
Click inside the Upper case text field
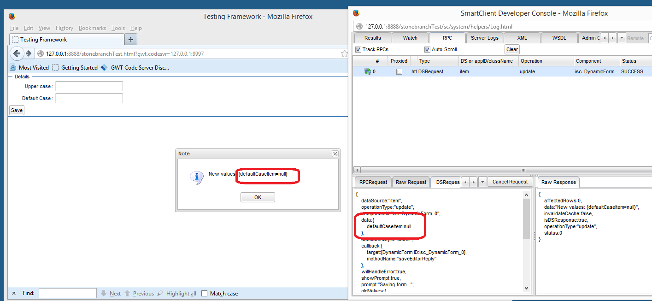pos(89,86)
